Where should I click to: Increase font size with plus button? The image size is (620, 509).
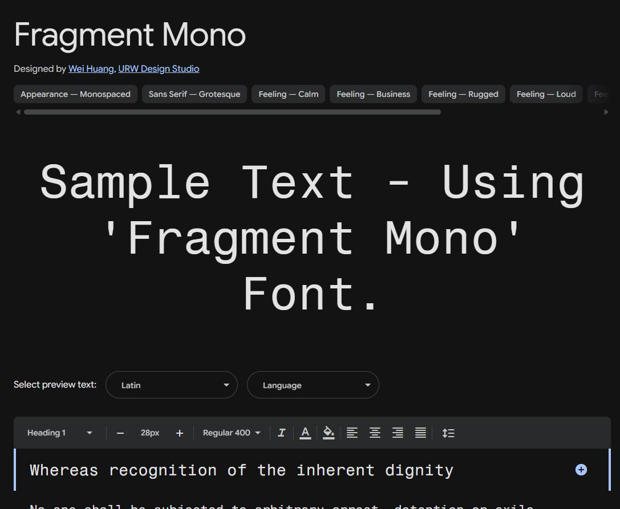[180, 433]
